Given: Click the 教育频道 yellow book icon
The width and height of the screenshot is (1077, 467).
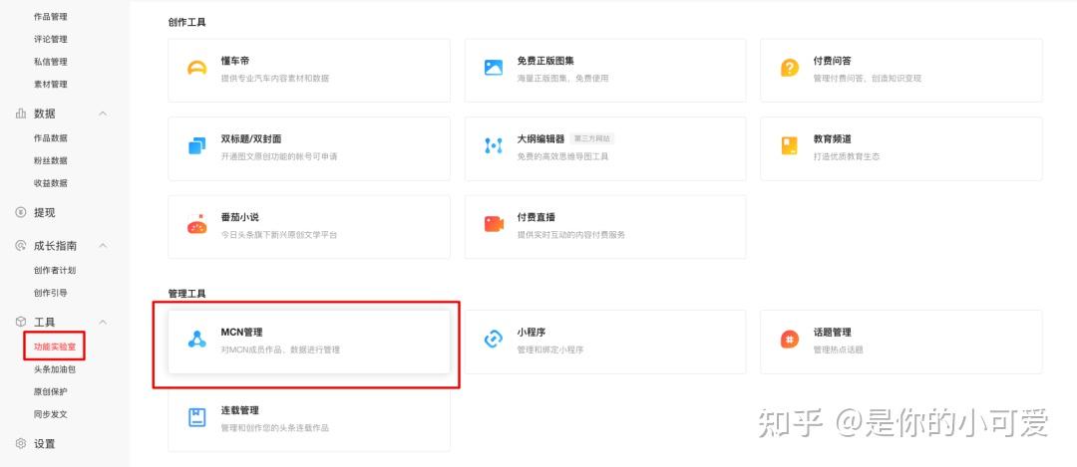Looking at the screenshot, I should (x=789, y=146).
